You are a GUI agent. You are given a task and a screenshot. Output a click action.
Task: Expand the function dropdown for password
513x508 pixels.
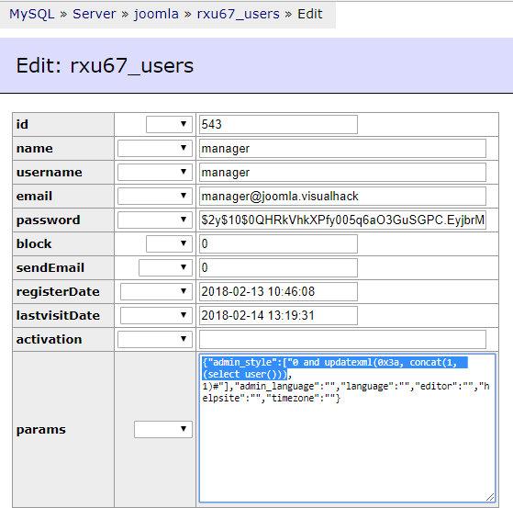155,220
